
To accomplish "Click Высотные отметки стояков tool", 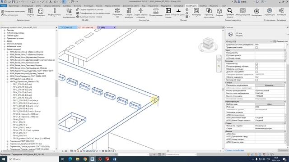I will click(x=89, y=17).
